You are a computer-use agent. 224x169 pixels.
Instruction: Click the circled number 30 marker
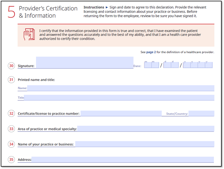tap(11, 66)
